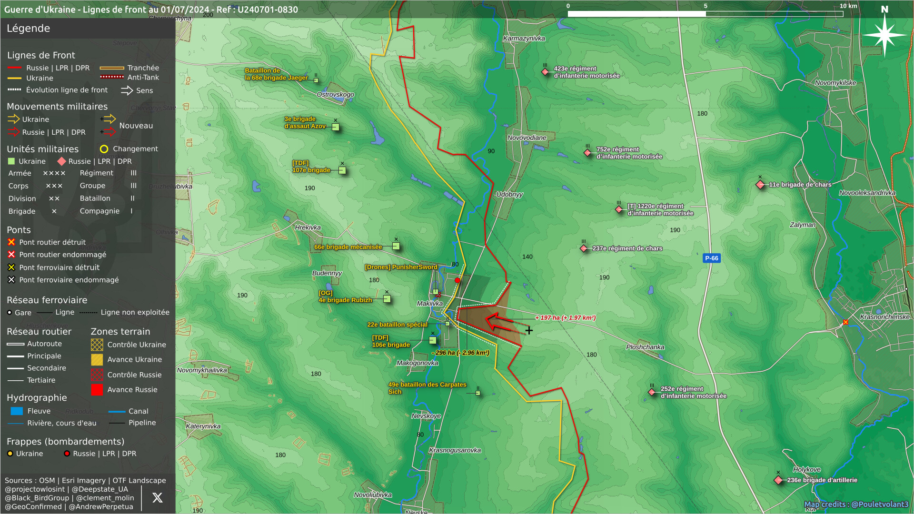
Task: Click the 10 km scale bar
Action: click(705, 13)
